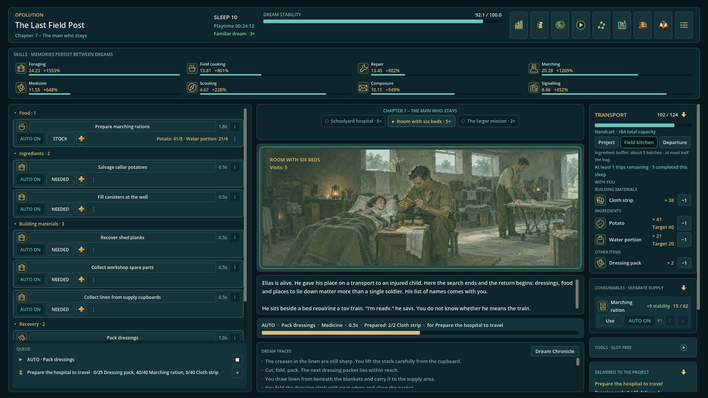Select The larger mission location option
This screenshot has width=708, height=398.
point(488,121)
